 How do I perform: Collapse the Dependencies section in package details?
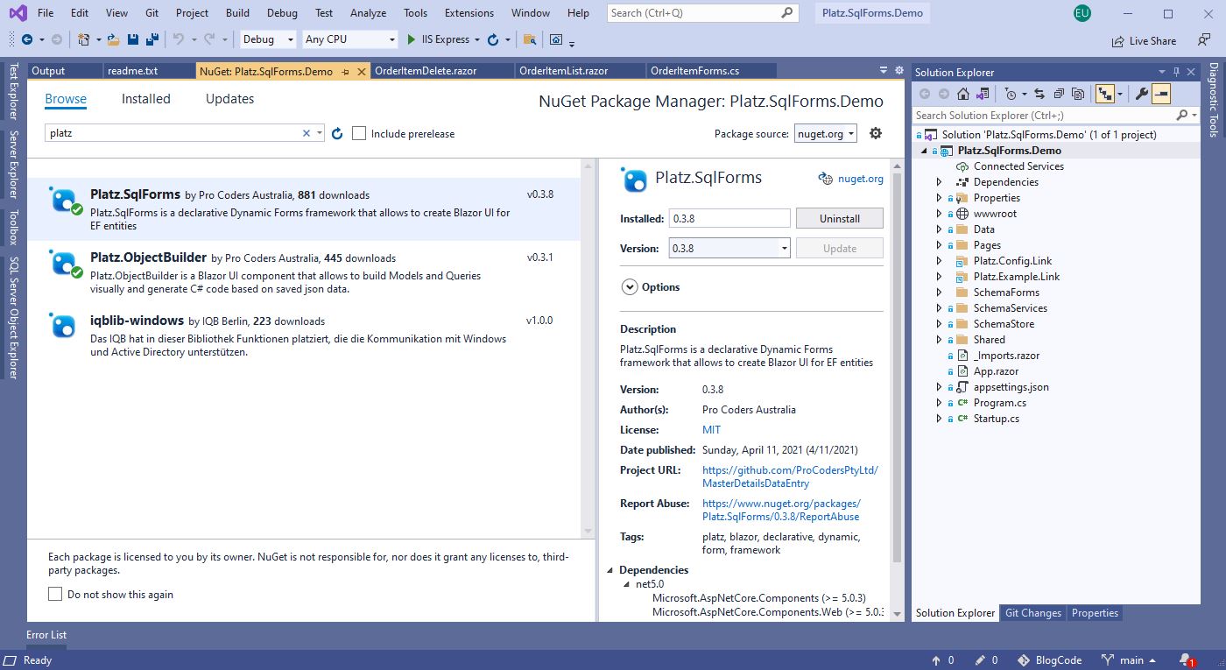pyautogui.click(x=611, y=570)
